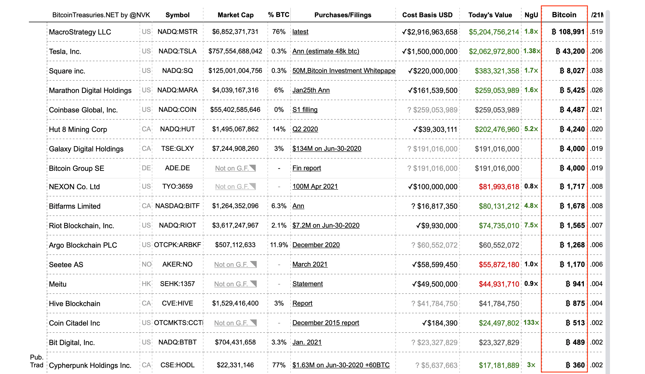Viewport: 645px width, 374px height.
Task: Open Hive Blockchain 'Report' link
Action: click(302, 303)
